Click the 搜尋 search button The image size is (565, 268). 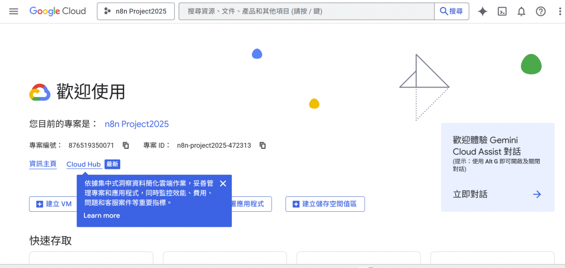pos(451,11)
